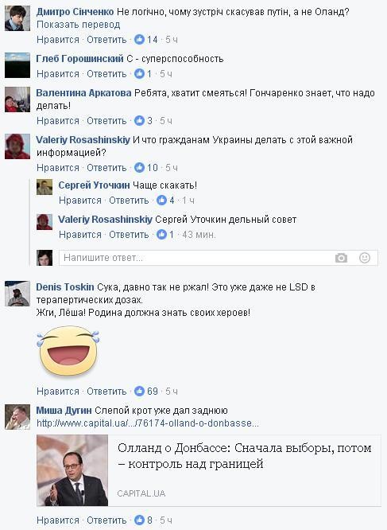The height and width of the screenshot is (530, 387).
Task: Click the Олланд о Донбассе article headline
Action: click(245, 456)
